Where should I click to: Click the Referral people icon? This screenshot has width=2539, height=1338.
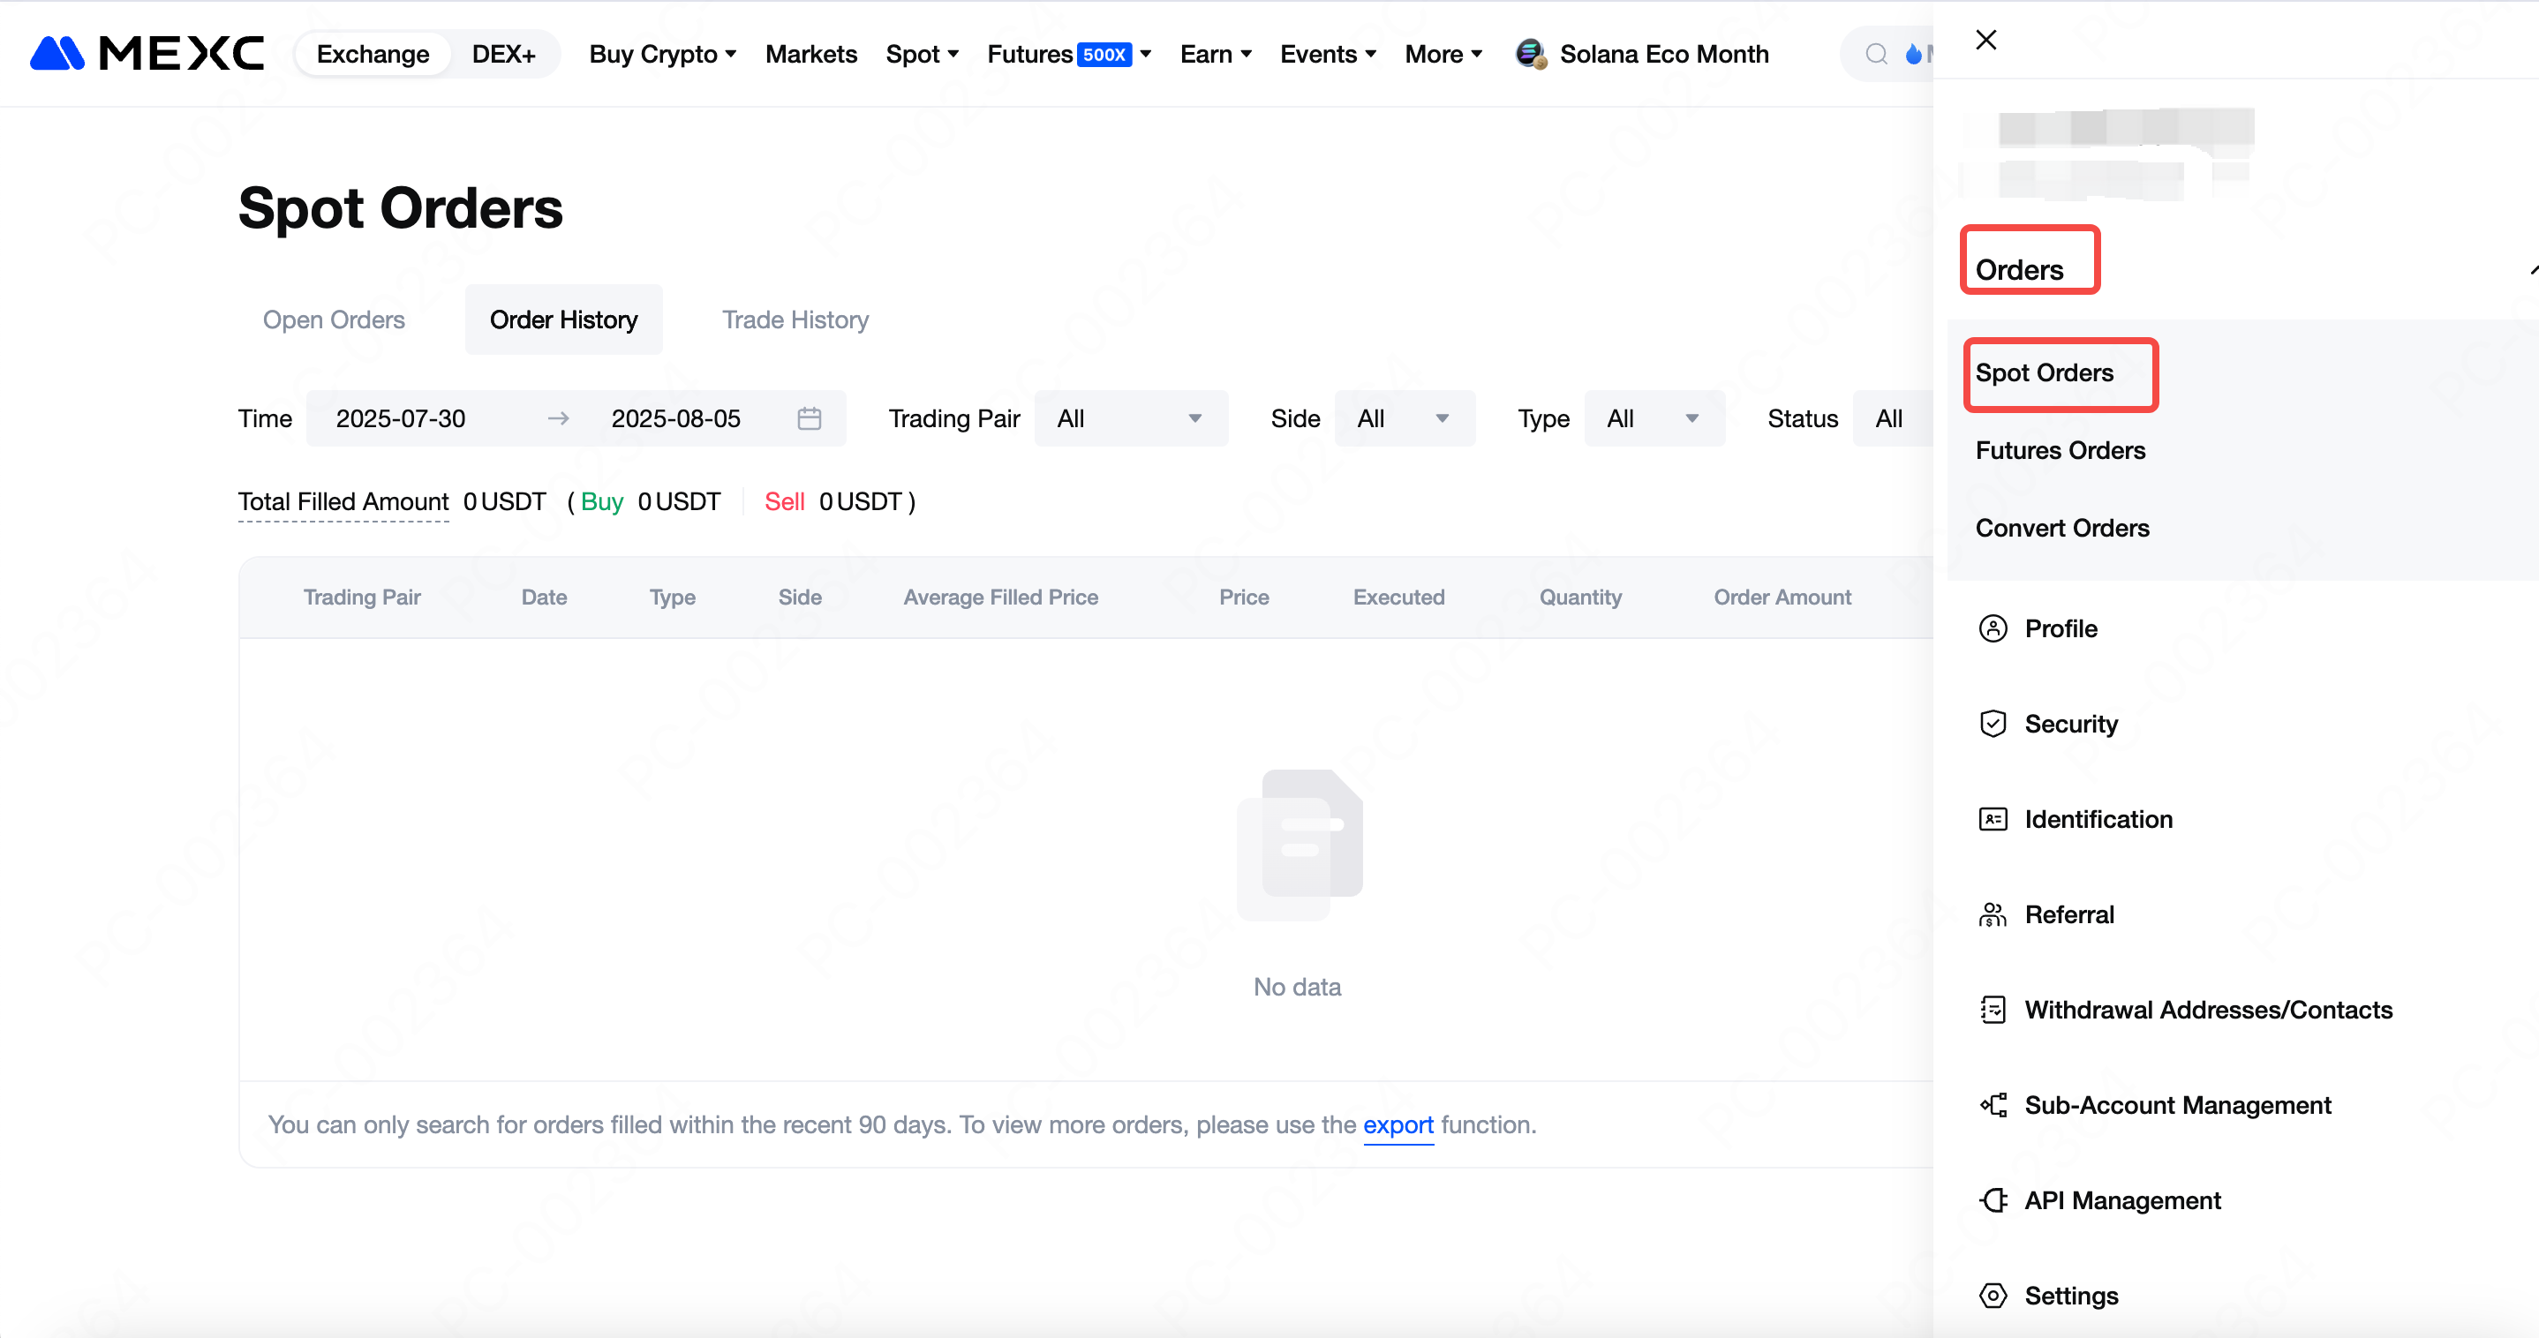(1993, 914)
